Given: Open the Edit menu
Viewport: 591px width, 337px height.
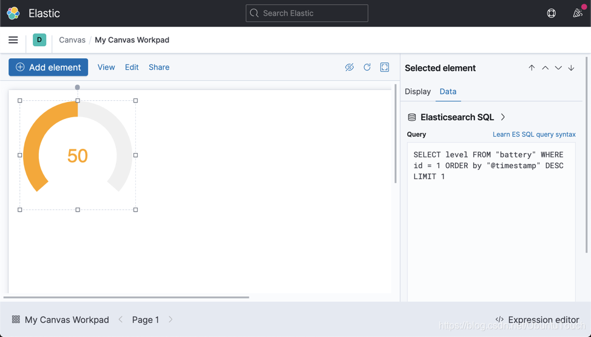Looking at the screenshot, I should tap(132, 67).
